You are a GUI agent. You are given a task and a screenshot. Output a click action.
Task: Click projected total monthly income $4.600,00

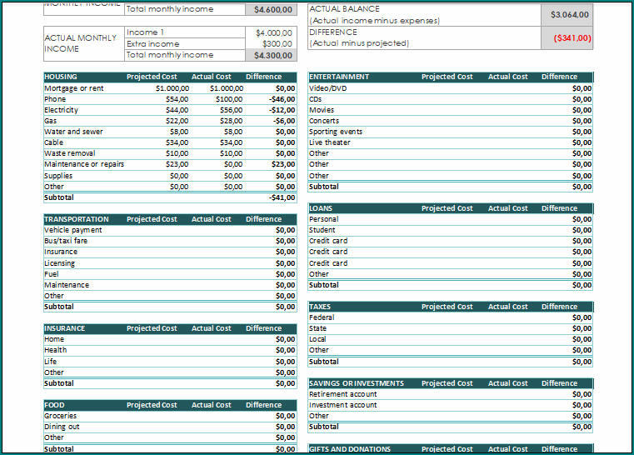273,10
